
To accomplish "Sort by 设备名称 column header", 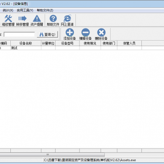I will 26,43.
